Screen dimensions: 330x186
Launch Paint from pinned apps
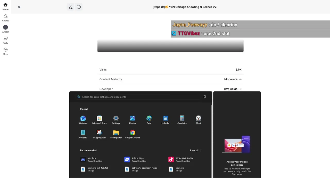click(x=149, y=120)
